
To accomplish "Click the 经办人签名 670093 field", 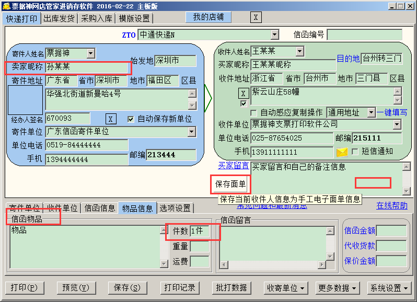I will click(67, 118).
